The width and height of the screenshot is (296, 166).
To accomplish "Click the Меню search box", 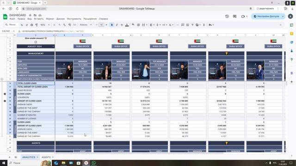I will [11, 25].
